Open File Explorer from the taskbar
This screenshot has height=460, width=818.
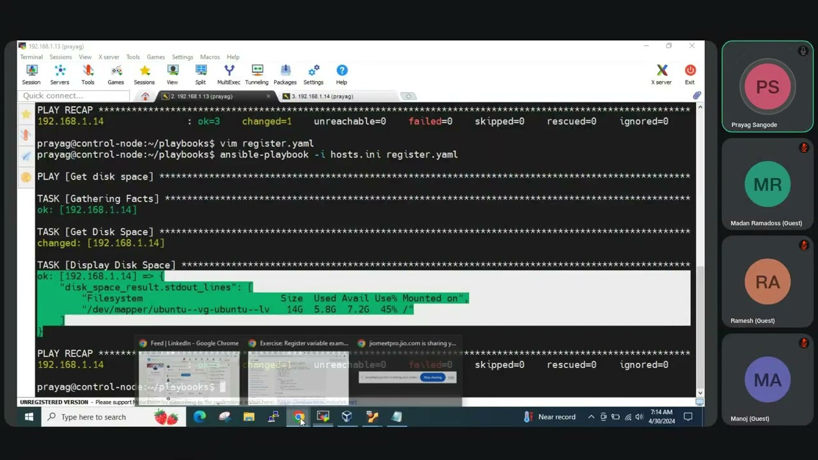pos(249,417)
